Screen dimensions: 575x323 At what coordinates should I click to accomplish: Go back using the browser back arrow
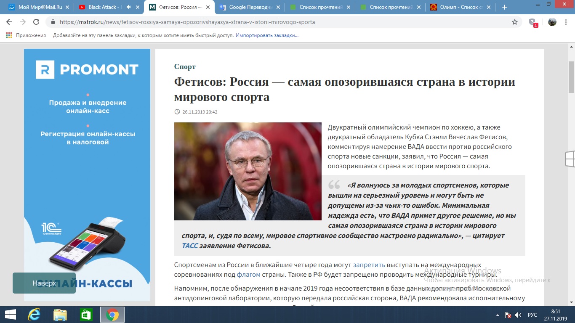9,22
